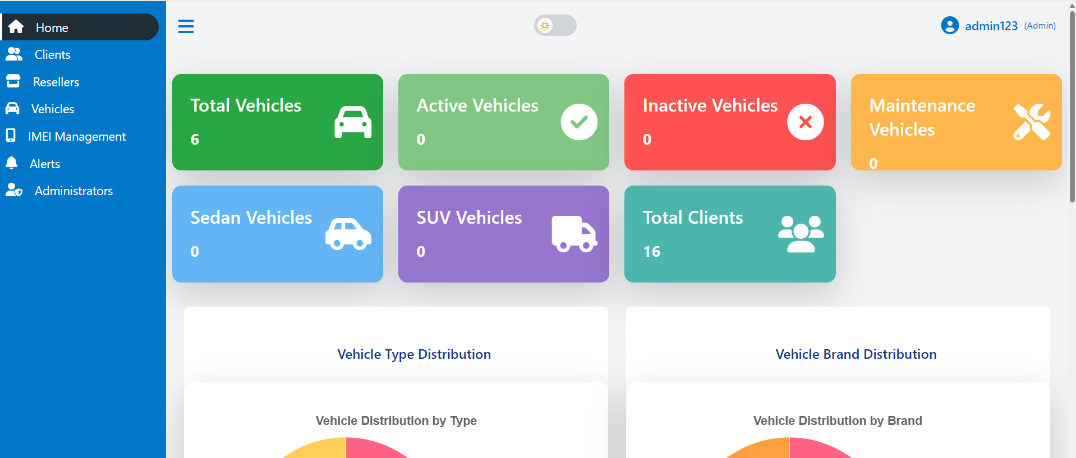Click the Vehicle Type Distribution heading

click(414, 354)
